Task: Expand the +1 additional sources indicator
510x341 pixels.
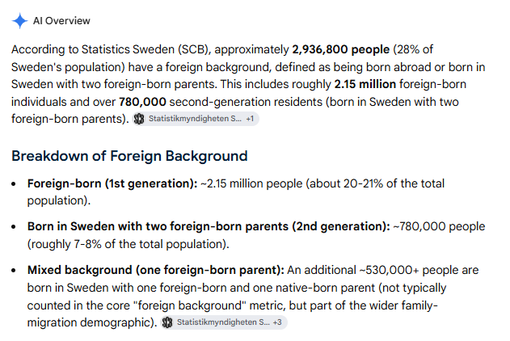Action: (250, 119)
